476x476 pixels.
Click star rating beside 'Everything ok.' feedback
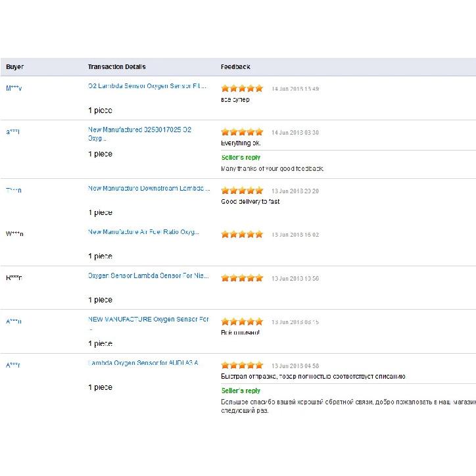[242, 132]
